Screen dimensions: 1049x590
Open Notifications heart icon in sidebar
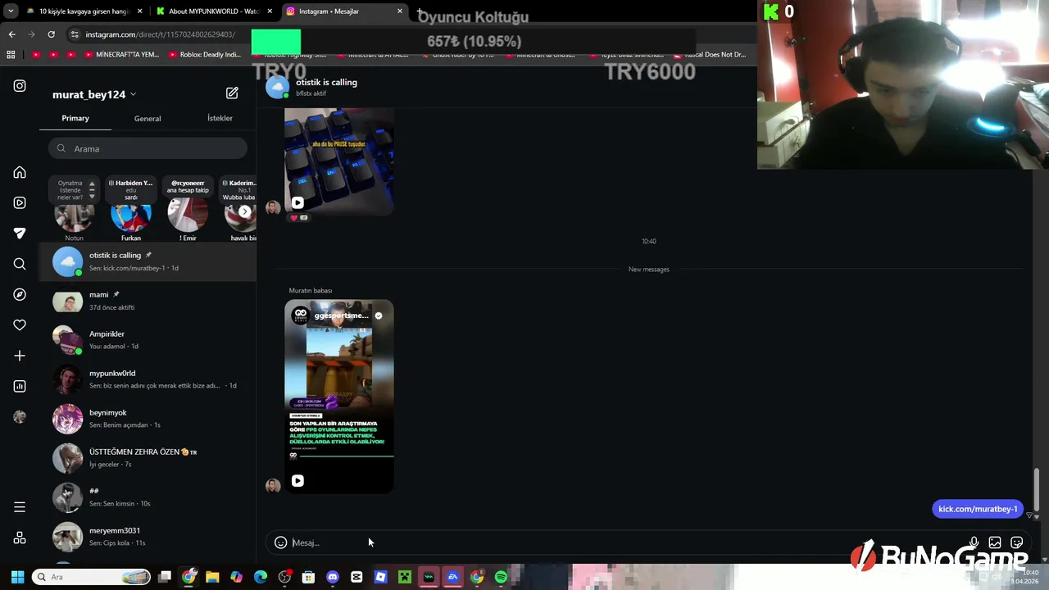pyautogui.click(x=20, y=325)
